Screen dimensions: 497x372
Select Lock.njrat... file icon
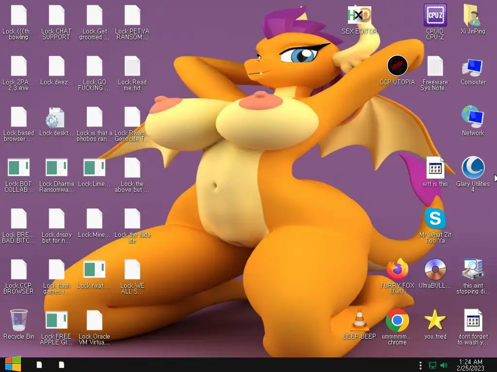pyautogui.click(x=95, y=269)
